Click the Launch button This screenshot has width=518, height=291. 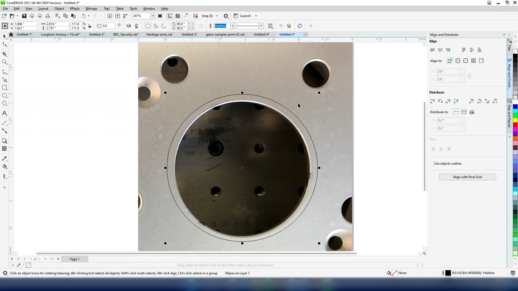[245, 16]
